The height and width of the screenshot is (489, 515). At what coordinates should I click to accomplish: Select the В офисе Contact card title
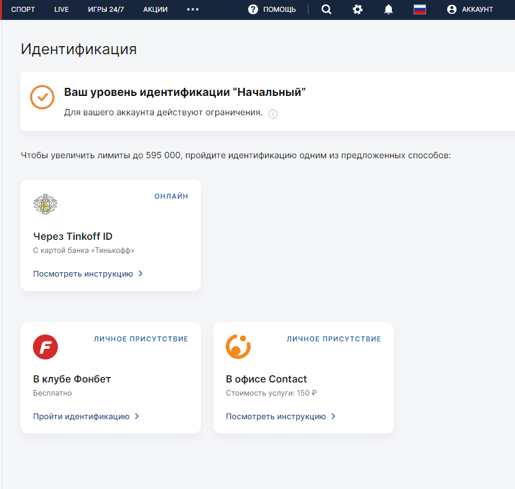(x=266, y=379)
